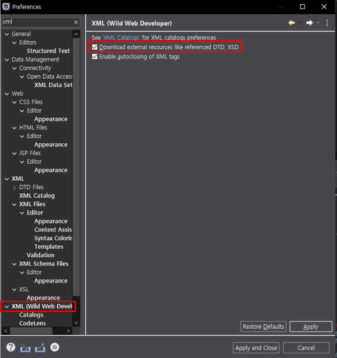Select Validation tree item
Viewport: 337px width, 358px height.
point(40,255)
